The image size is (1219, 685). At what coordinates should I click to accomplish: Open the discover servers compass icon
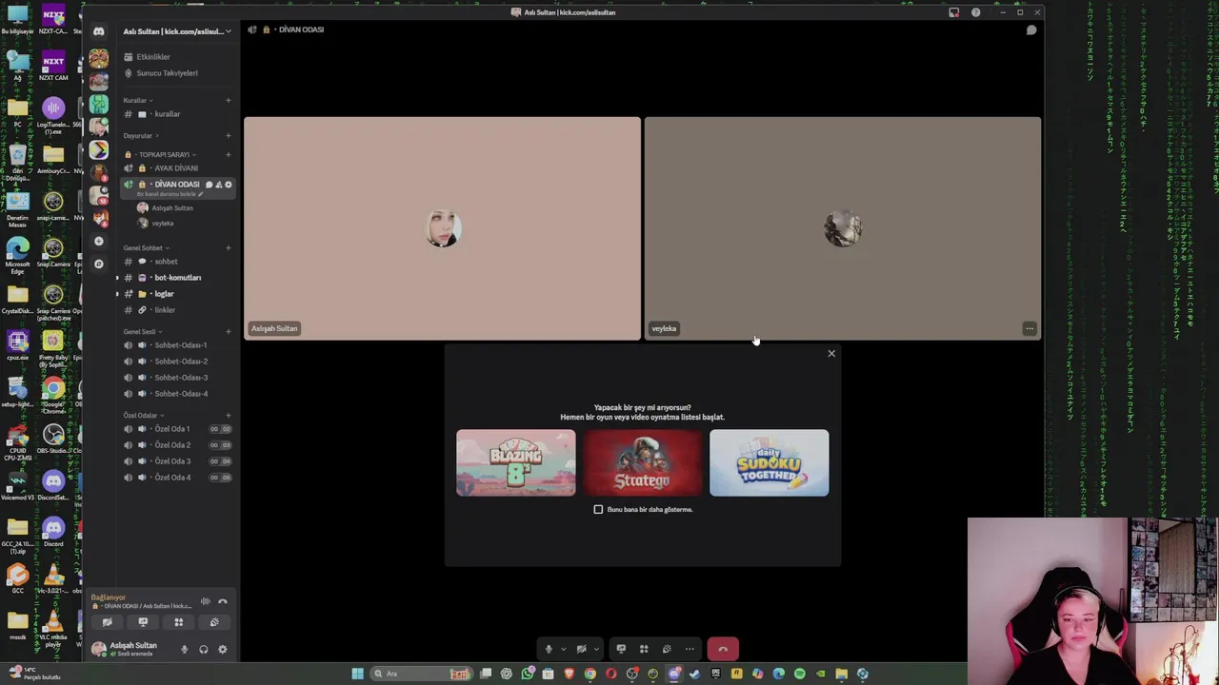click(x=98, y=264)
